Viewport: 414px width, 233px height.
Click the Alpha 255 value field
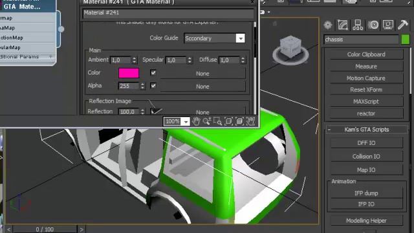pyautogui.click(x=129, y=86)
